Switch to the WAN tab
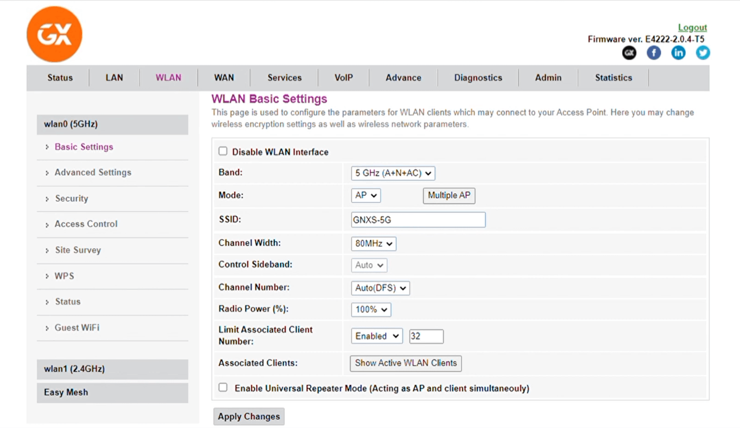Image resolution: width=740 pixels, height=428 pixels. [224, 78]
